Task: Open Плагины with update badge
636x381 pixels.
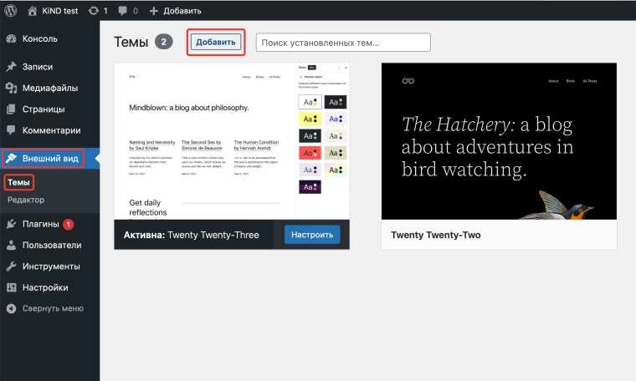Action: [x=42, y=224]
